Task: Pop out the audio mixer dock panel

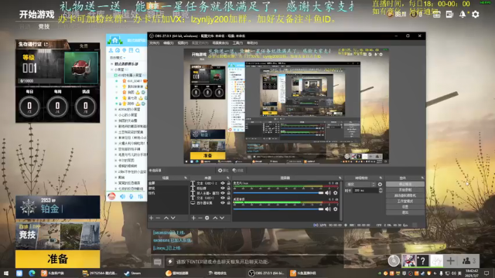Action: (340, 178)
